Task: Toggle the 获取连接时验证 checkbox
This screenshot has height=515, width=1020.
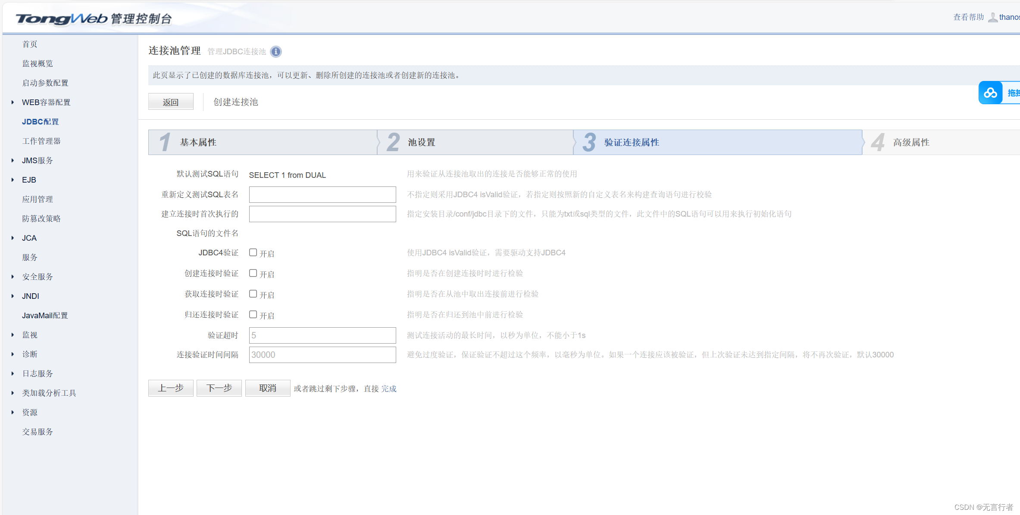Action: pyautogui.click(x=253, y=294)
